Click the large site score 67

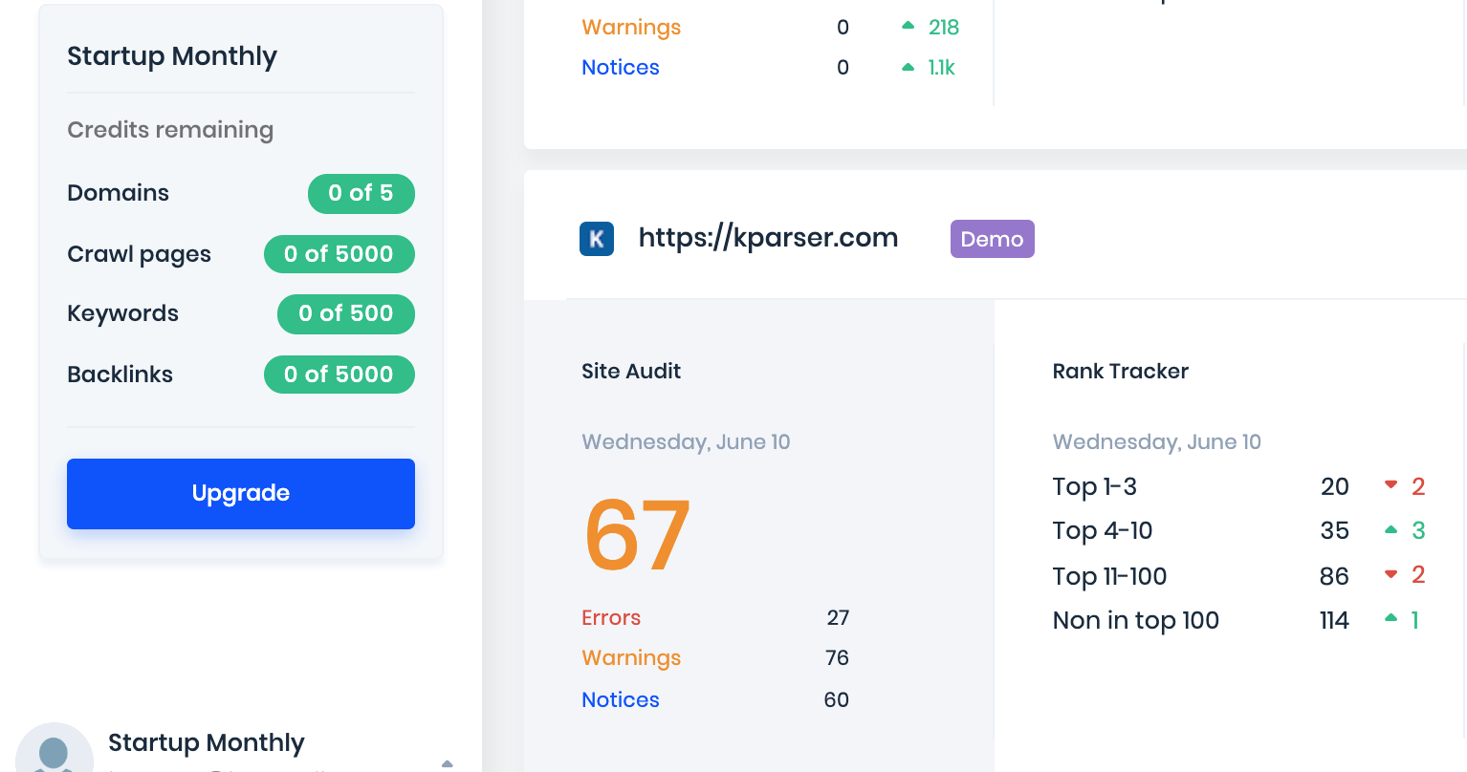637,535
